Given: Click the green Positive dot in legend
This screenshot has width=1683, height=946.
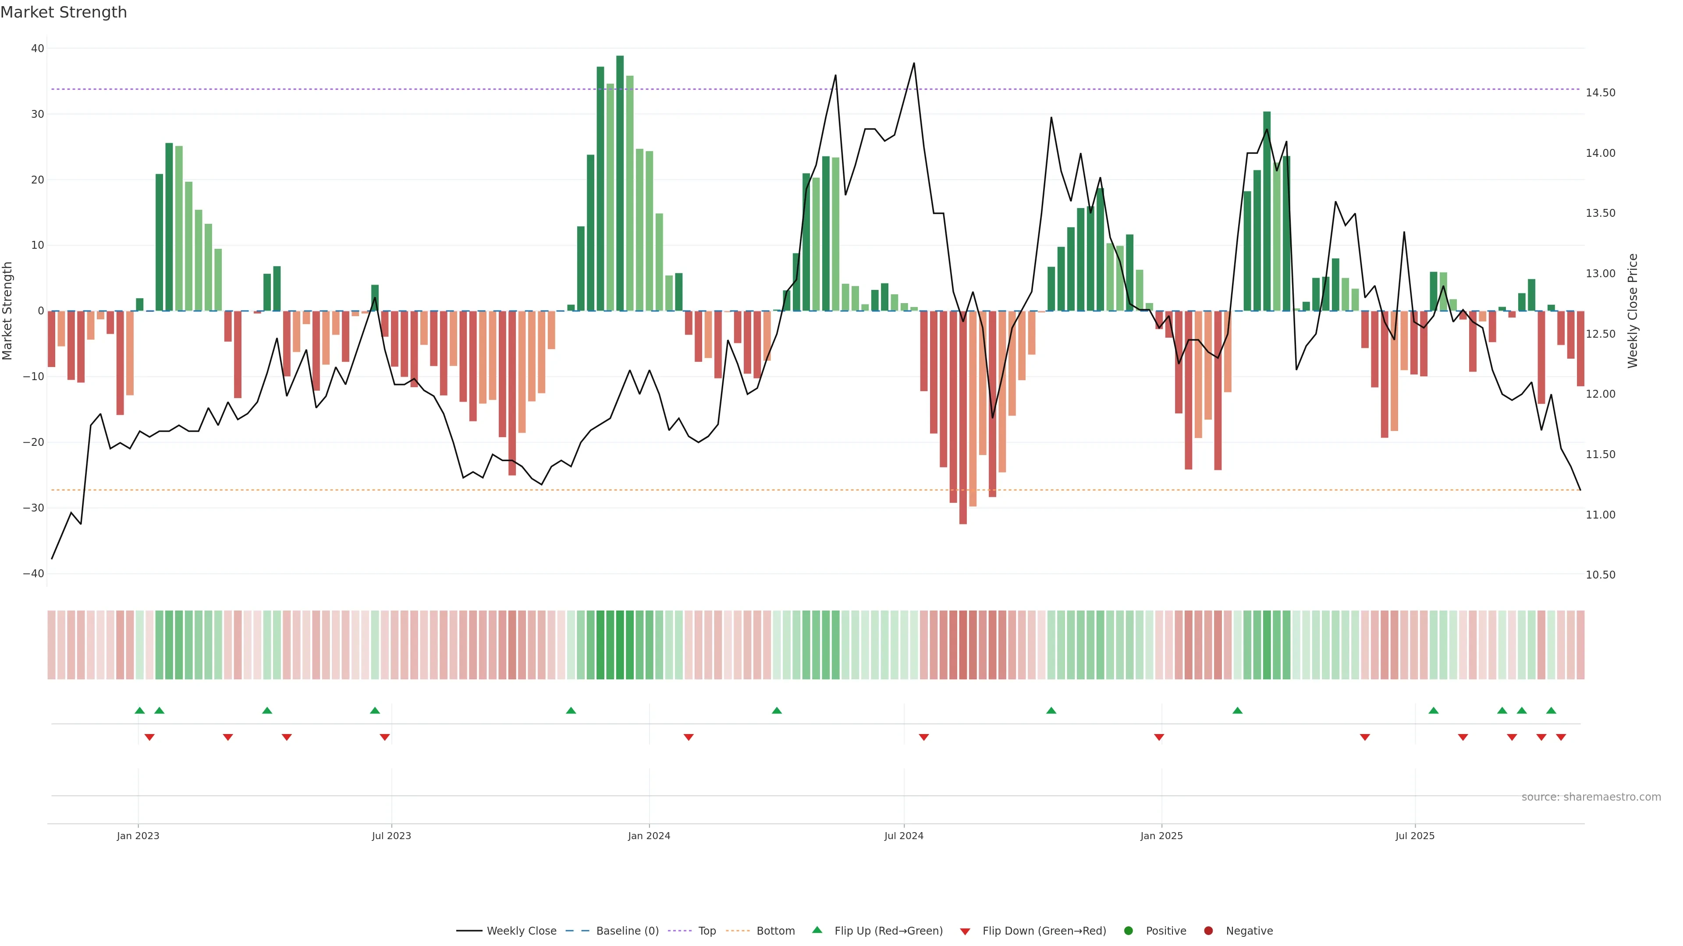Looking at the screenshot, I should point(1128,931).
